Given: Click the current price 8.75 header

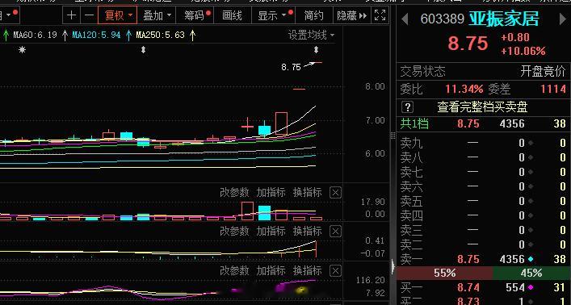Looking at the screenshot, I should point(468,44).
